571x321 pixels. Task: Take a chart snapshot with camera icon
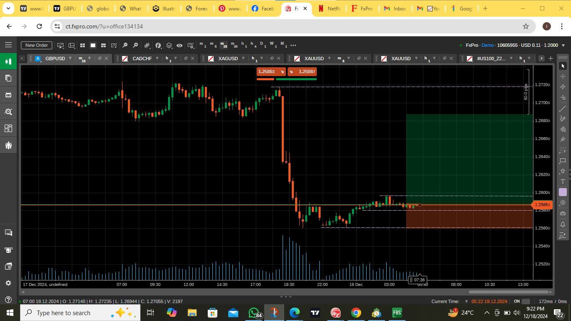563,214
